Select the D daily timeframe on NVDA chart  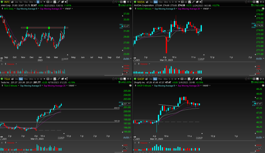(173, 2)
